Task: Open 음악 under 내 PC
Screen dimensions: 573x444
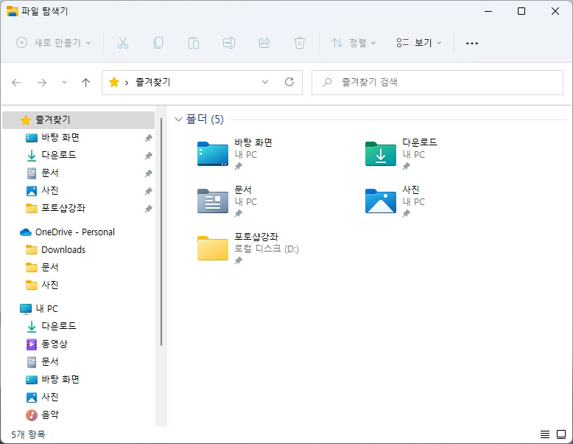Action: [x=50, y=414]
